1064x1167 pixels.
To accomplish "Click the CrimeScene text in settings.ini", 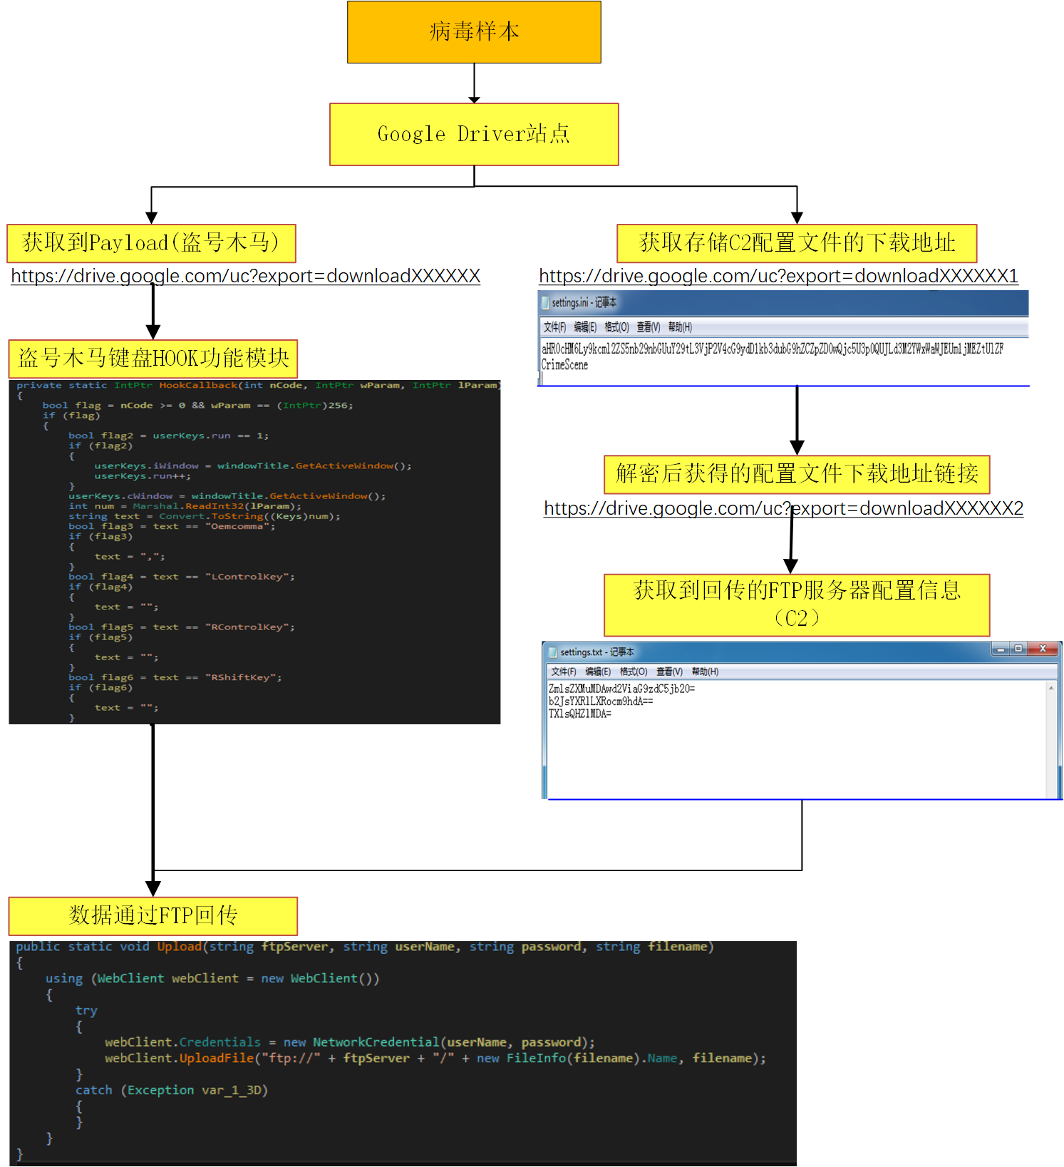I will 564,365.
